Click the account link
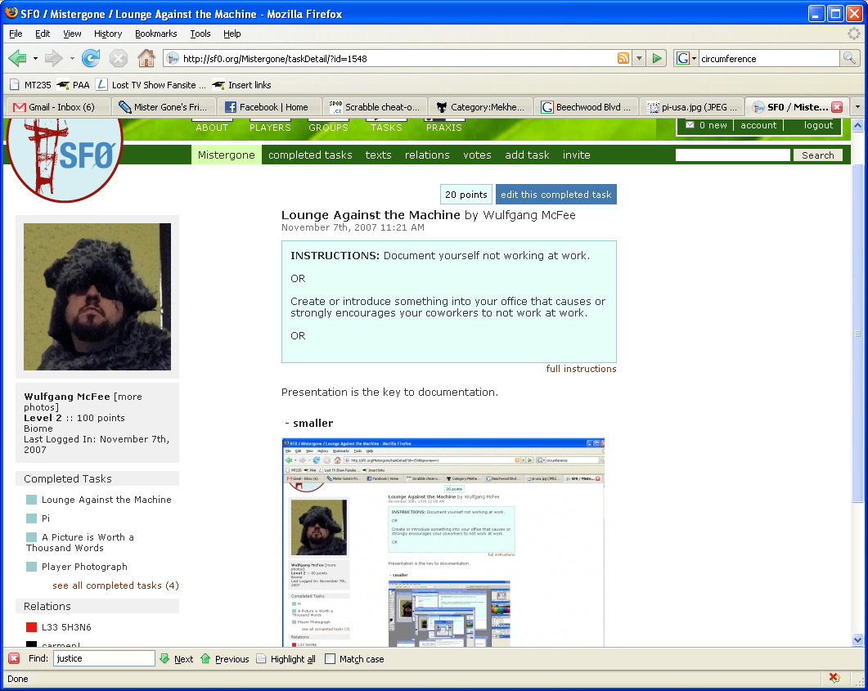This screenshot has width=868, height=691. point(758,125)
